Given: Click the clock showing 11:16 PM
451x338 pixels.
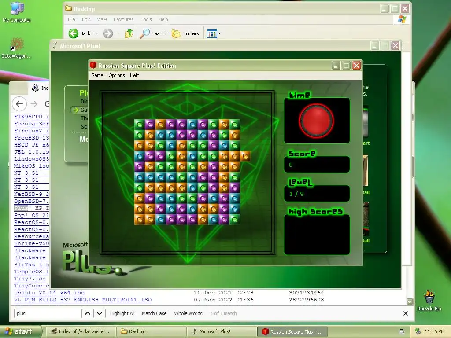Looking at the screenshot, I should point(435,331).
